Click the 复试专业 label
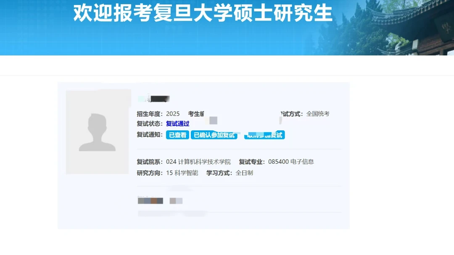The image size is (454, 255). [x=252, y=162]
